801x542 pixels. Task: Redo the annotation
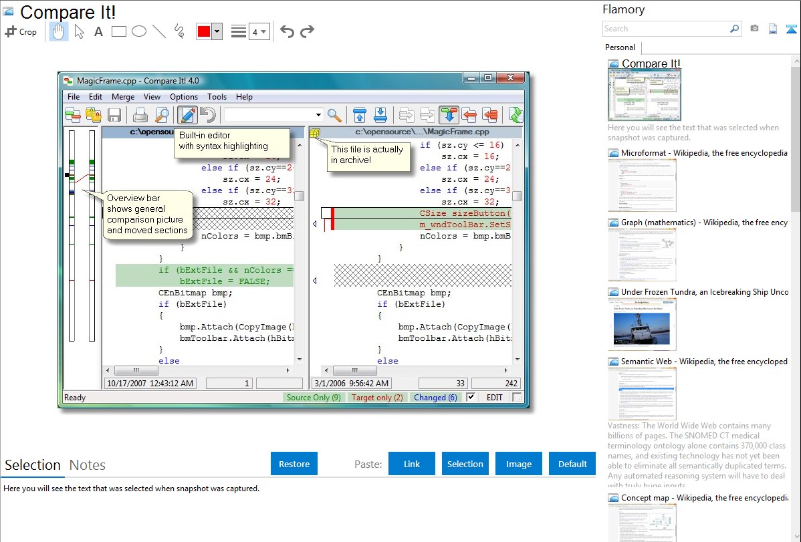[x=307, y=31]
